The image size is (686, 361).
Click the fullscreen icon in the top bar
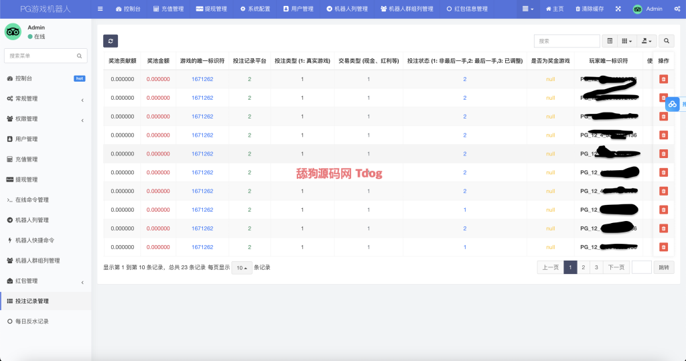pyautogui.click(x=618, y=9)
